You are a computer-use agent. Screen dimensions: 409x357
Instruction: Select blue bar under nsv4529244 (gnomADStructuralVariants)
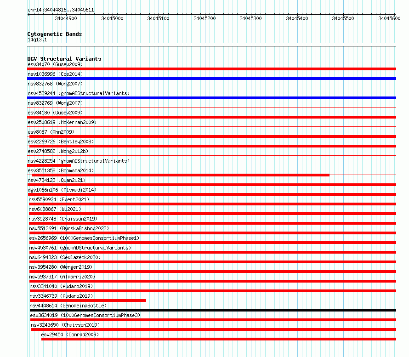pyautogui.click(x=211, y=98)
